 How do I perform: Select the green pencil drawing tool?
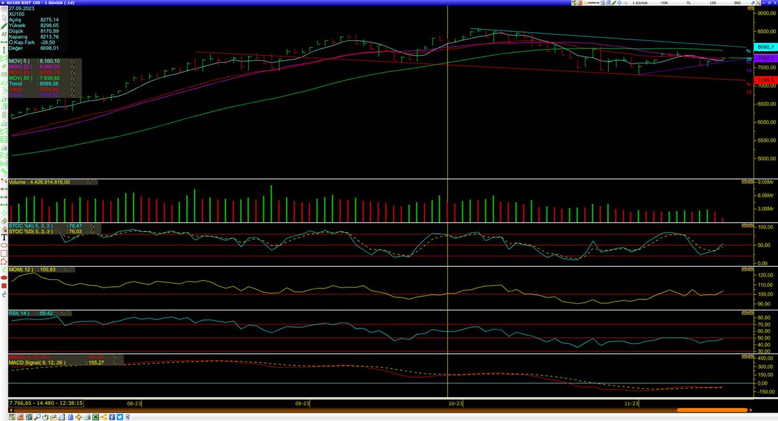[x=5, y=26]
